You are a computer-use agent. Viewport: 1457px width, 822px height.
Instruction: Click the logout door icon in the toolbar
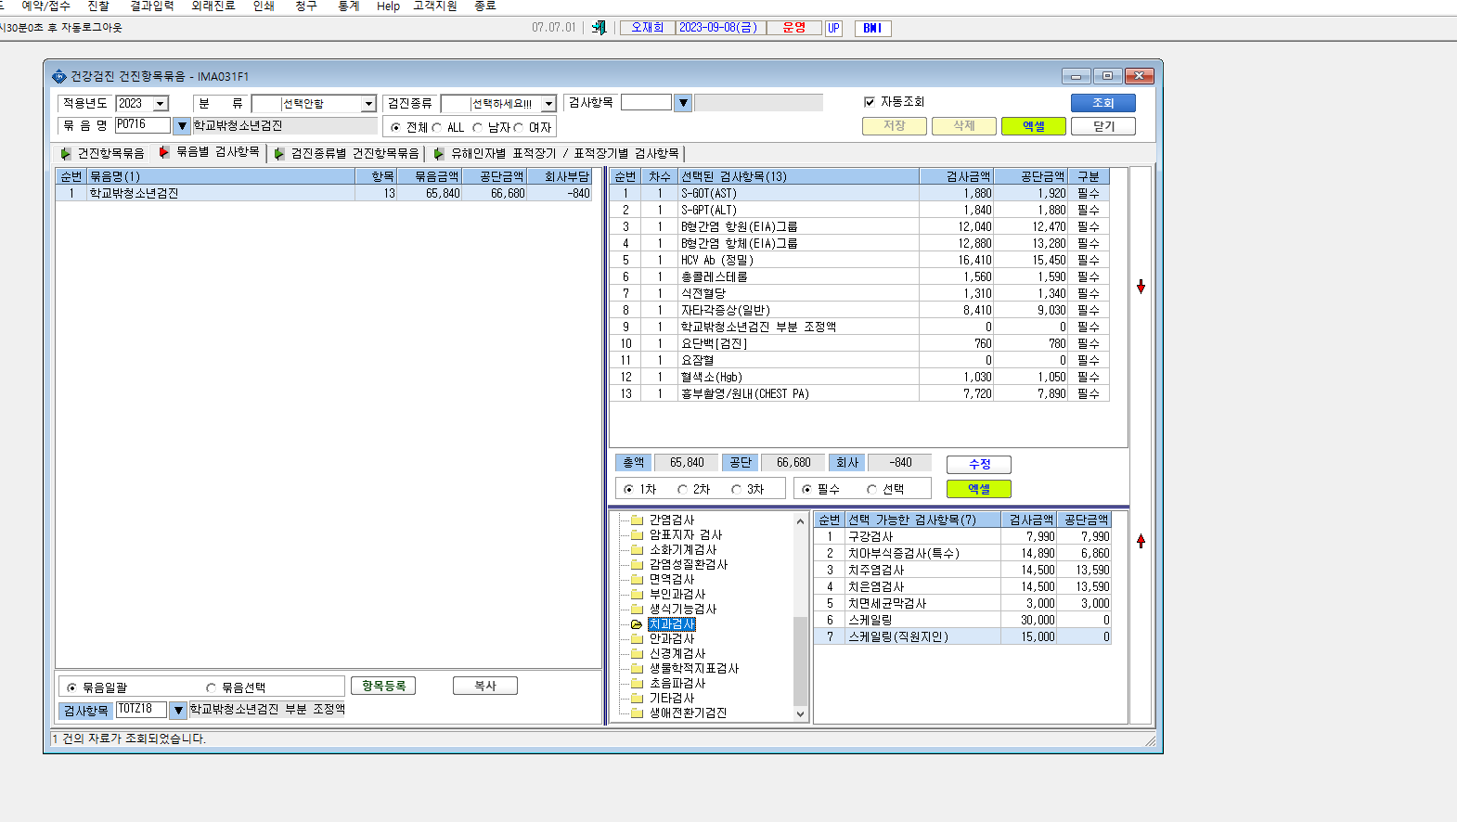600,28
